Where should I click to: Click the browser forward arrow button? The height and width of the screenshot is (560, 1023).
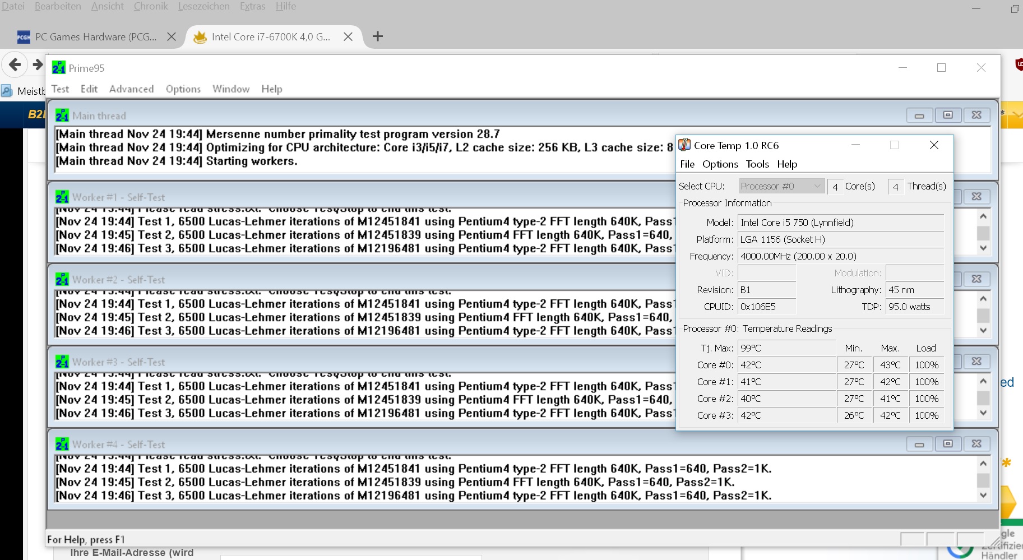(x=38, y=65)
